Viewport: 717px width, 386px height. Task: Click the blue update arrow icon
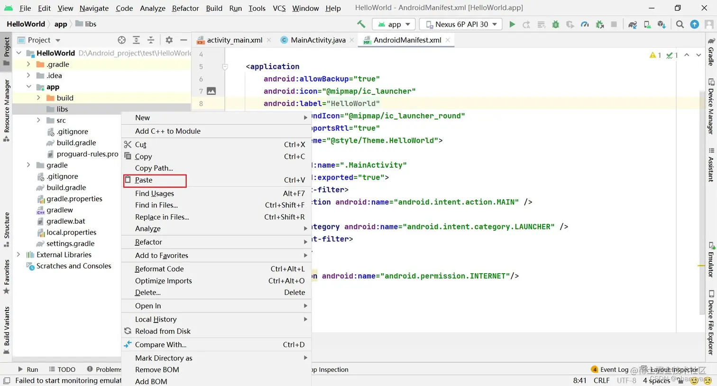click(x=695, y=24)
